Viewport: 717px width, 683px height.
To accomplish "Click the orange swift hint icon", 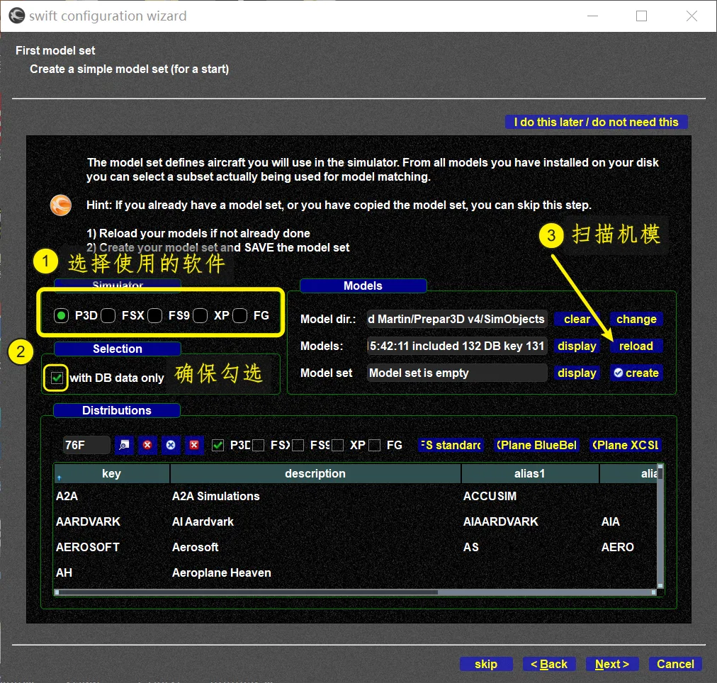I will pyautogui.click(x=61, y=205).
